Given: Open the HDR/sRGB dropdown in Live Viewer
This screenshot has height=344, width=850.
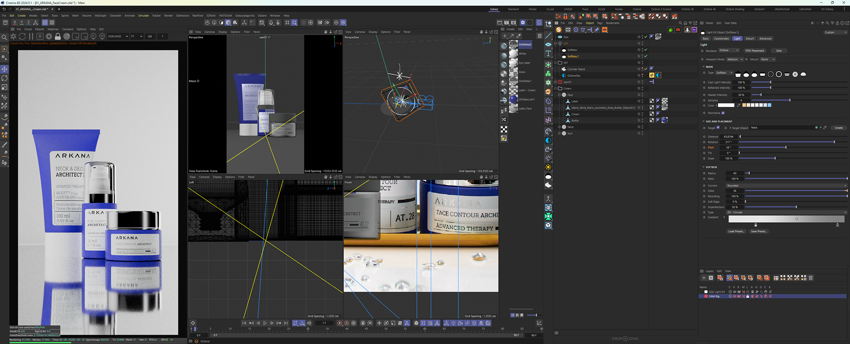Looking at the screenshot, I should click(x=118, y=36).
